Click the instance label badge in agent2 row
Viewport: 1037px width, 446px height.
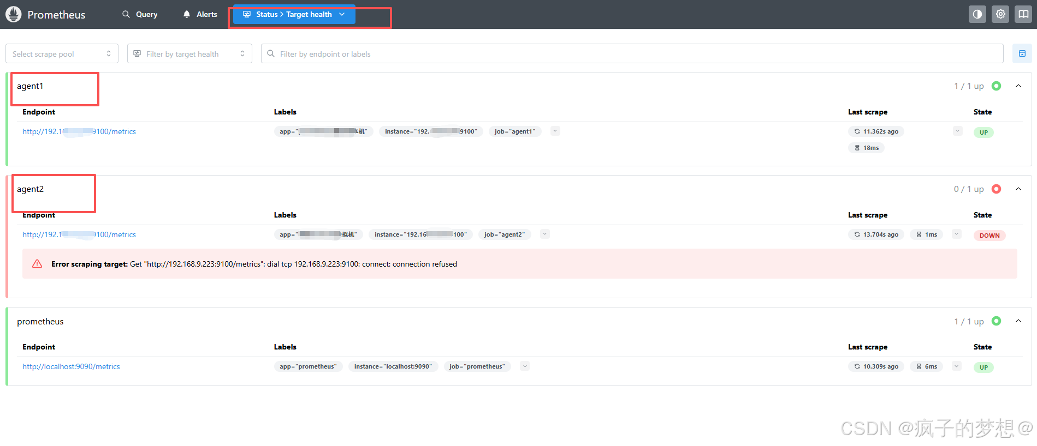pyautogui.click(x=420, y=234)
